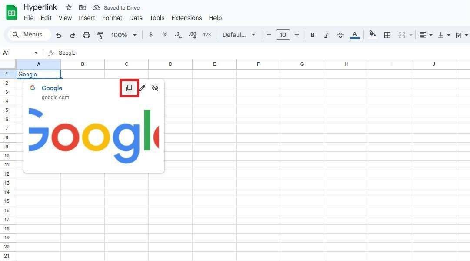Rename the Hyperlink document title
Image resolution: width=470 pixels, height=261 pixels.
click(40, 7)
